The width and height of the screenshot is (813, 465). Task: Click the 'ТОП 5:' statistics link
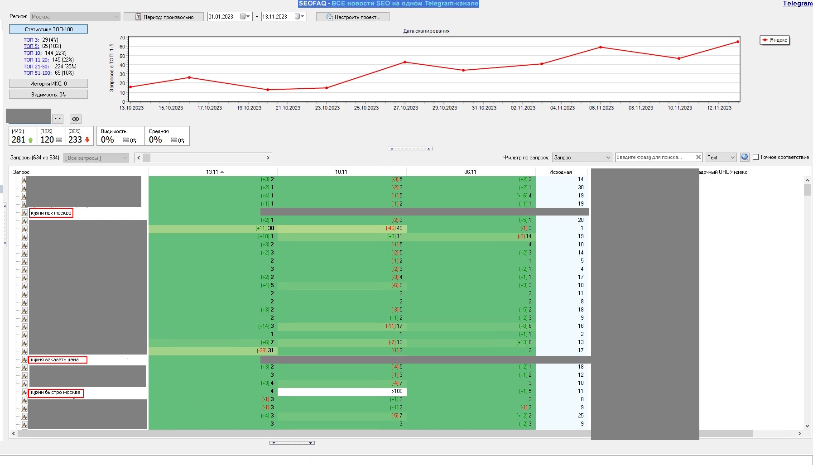pos(31,46)
